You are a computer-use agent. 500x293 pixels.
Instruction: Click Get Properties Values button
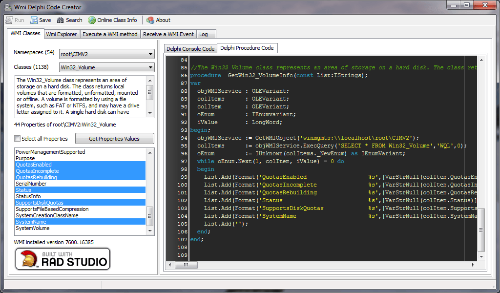coord(114,139)
